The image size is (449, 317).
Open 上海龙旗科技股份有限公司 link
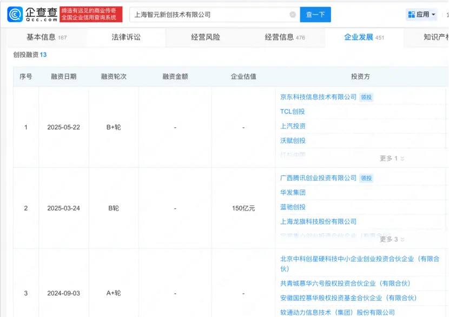click(318, 221)
